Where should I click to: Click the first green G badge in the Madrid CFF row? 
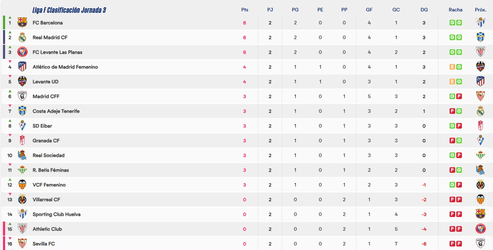click(x=452, y=96)
